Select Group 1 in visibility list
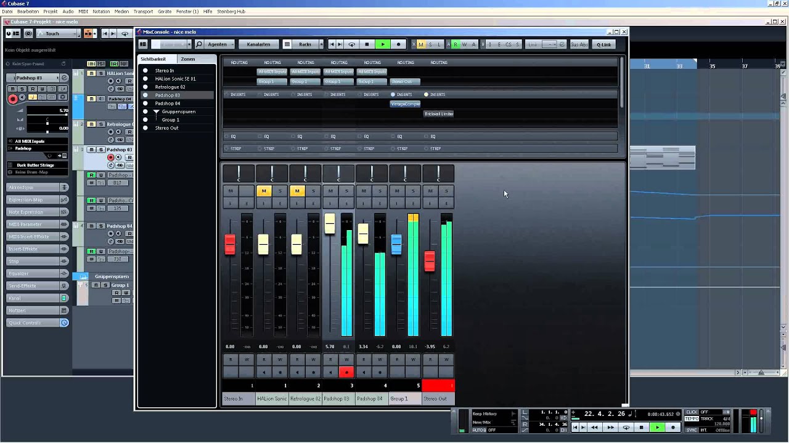The height and width of the screenshot is (443, 789). 171,120
